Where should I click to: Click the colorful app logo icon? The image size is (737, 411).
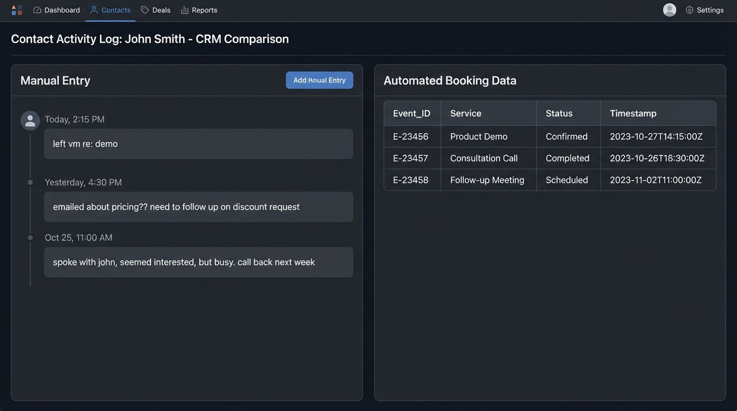click(x=17, y=9)
